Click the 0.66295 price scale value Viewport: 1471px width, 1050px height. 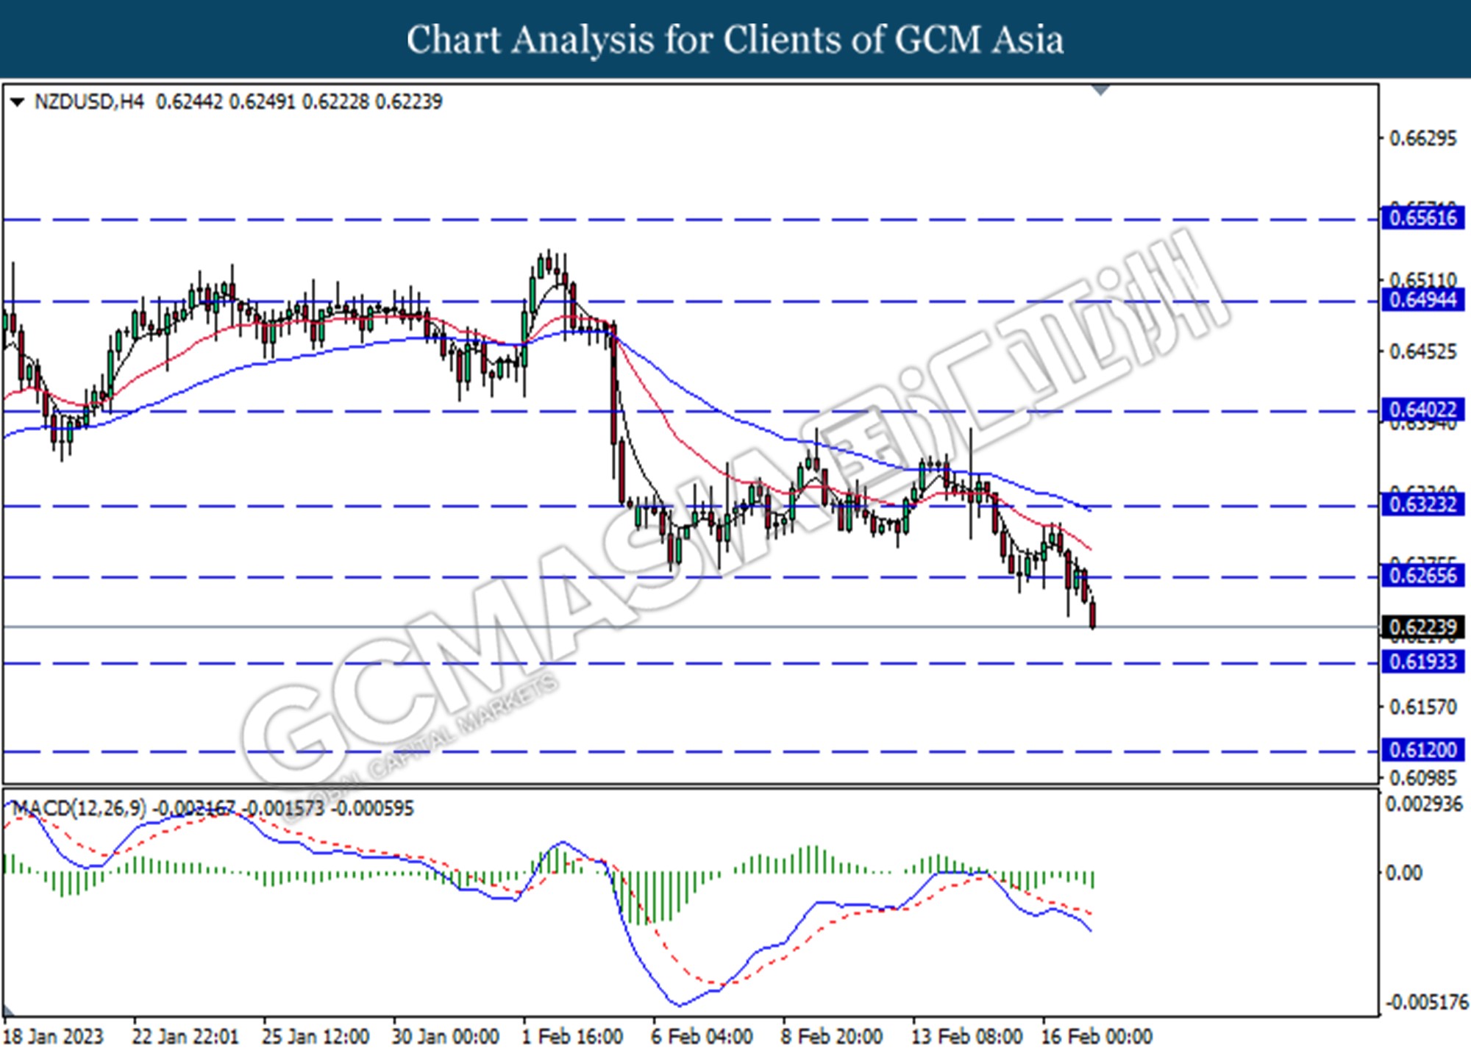(1422, 139)
